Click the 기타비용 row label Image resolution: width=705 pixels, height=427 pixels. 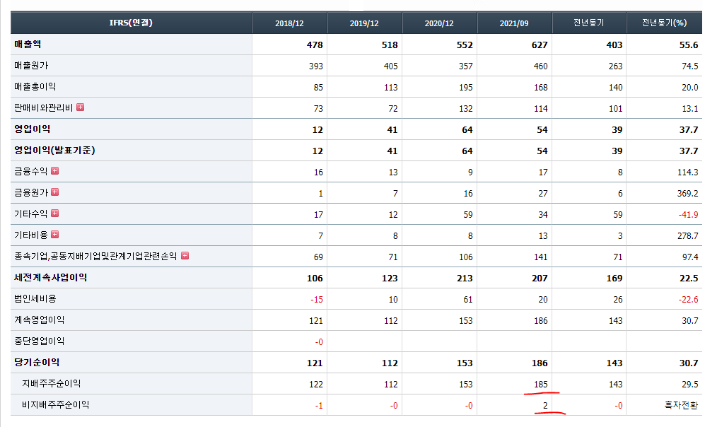(30, 235)
